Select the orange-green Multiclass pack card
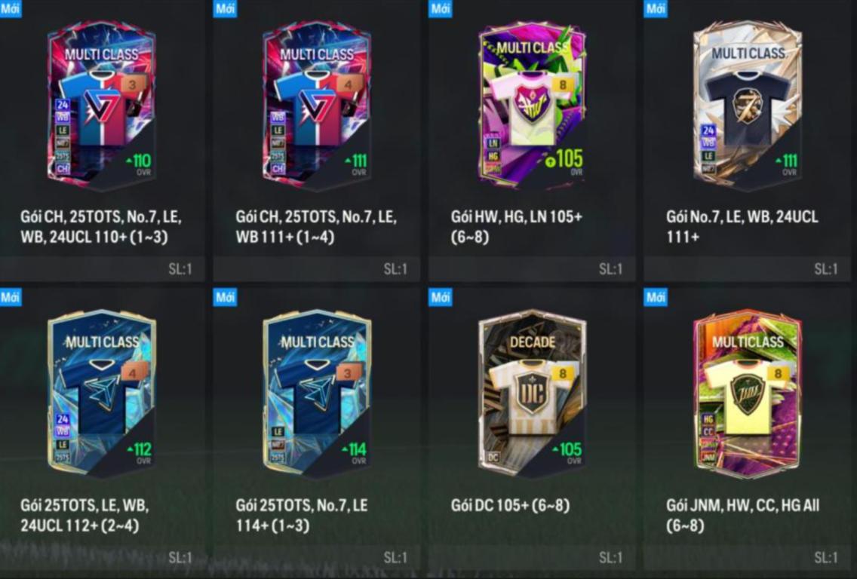Image resolution: width=857 pixels, height=579 pixels. 747,394
